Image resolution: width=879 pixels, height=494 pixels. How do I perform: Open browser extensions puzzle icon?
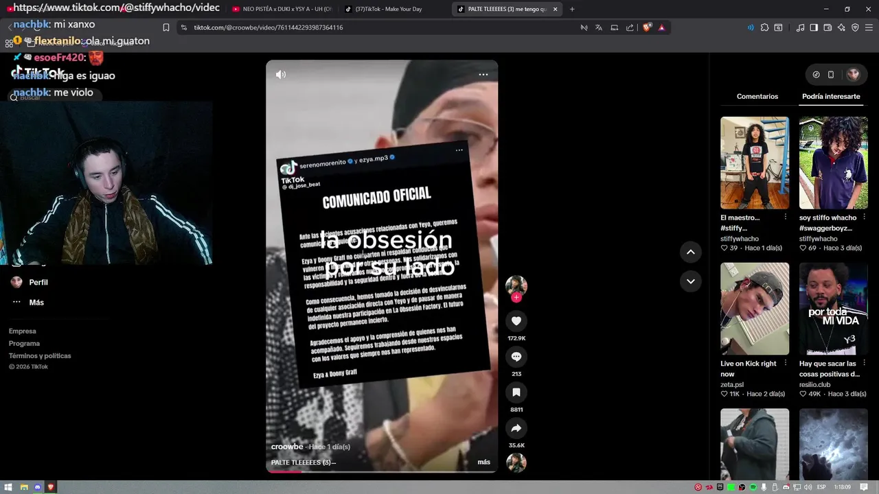pos(764,27)
